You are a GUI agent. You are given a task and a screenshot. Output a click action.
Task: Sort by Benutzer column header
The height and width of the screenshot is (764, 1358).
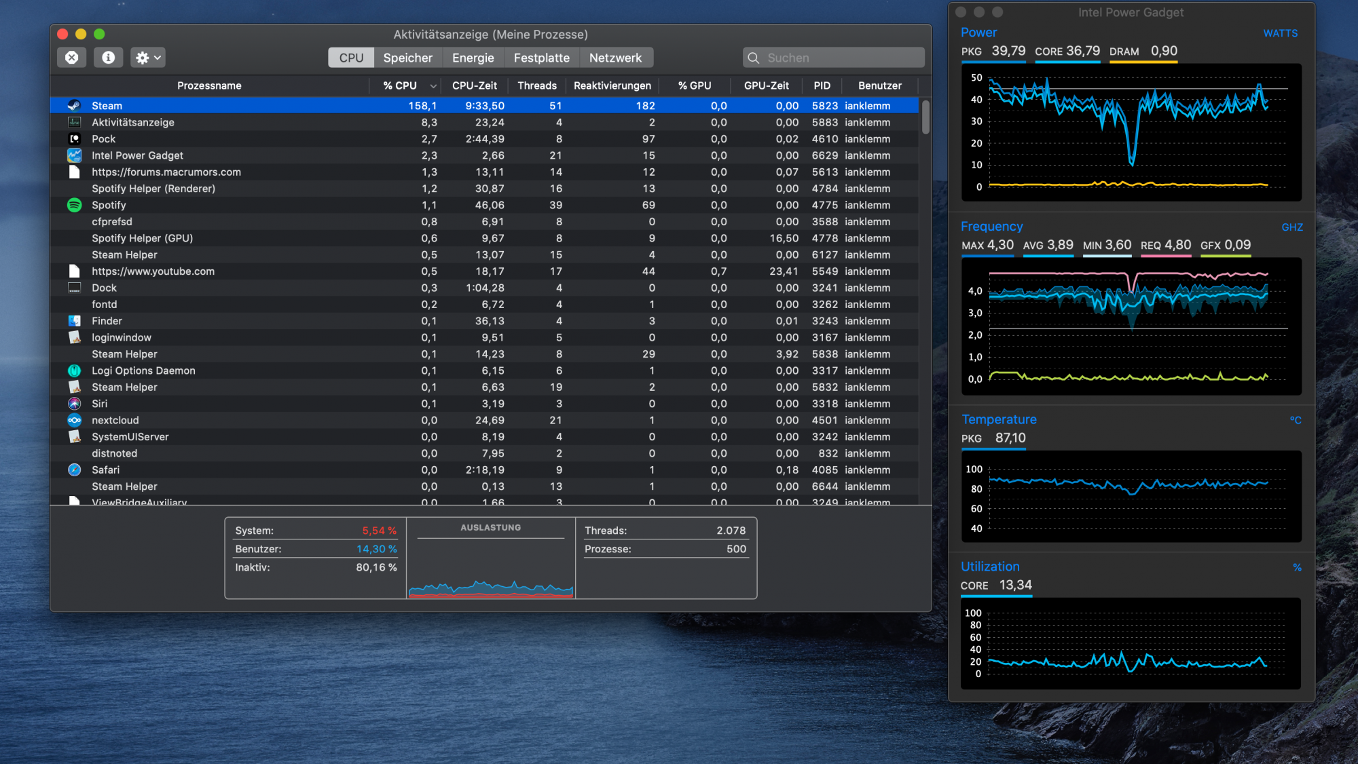pos(880,85)
